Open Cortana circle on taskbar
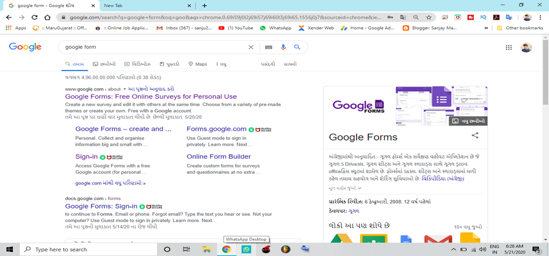This screenshot has width=549, height=256. coord(167,250)
